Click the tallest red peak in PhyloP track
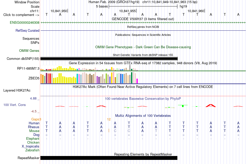The image size is (246, 164). pos(211,105)
